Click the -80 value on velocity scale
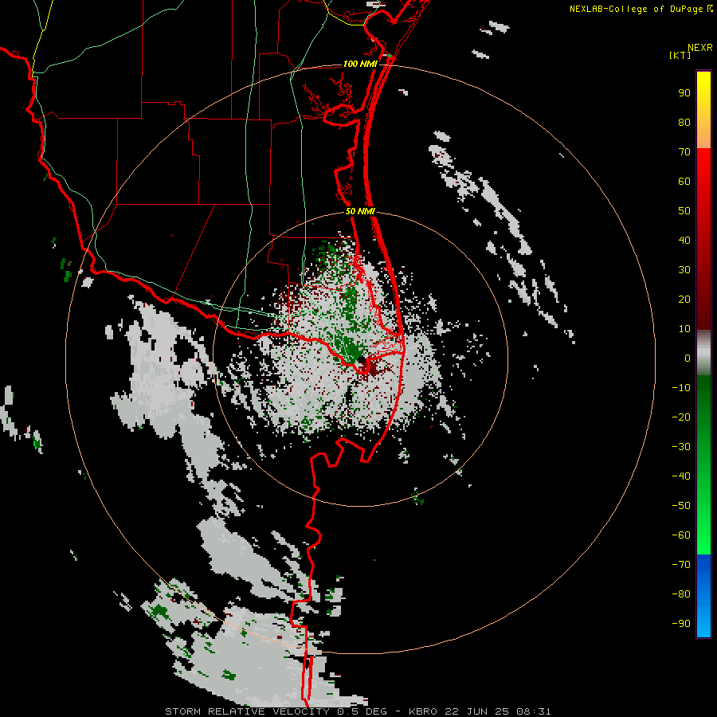Viewport: 717px width, 717px height. click(681, 594)
